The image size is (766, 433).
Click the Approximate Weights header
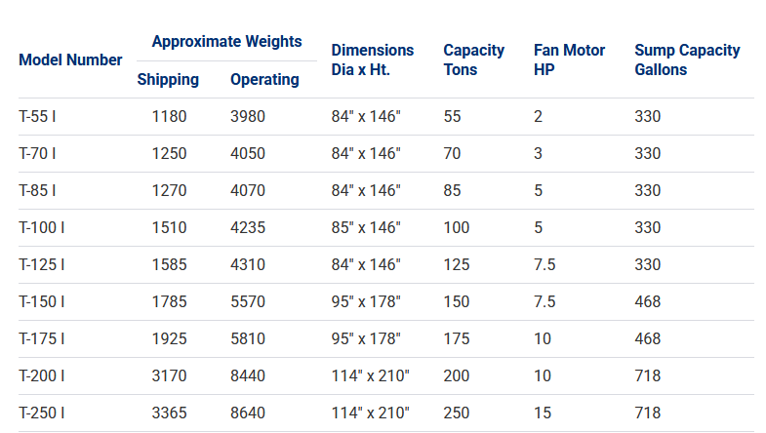(226, 42)
